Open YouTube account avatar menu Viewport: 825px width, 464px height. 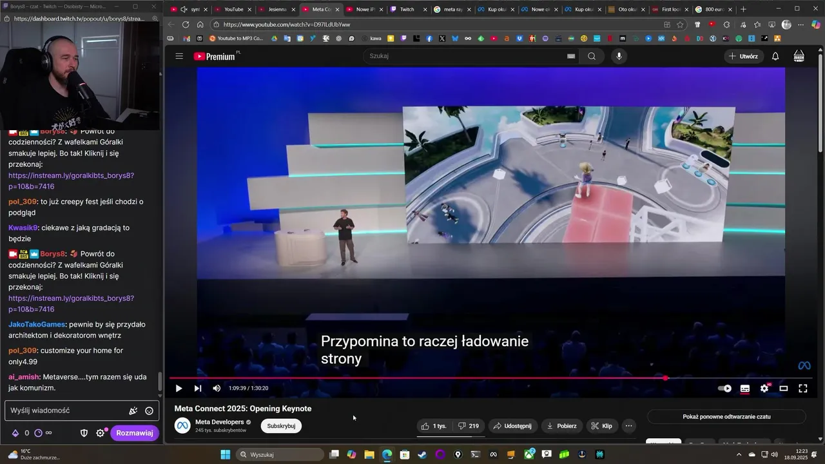pos(799,56)
